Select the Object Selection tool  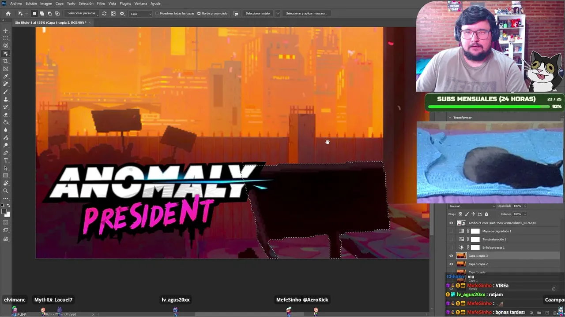(x=6, y=54)
